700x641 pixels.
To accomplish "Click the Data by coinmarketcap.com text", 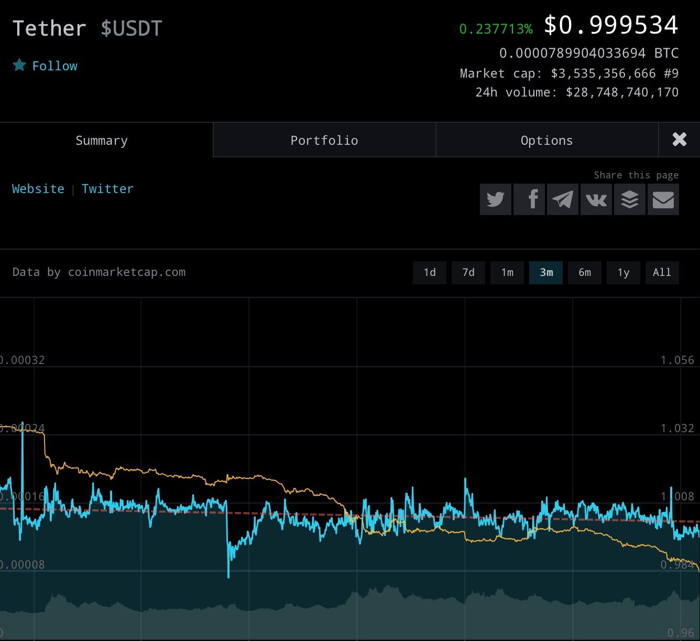I will 99,272.
